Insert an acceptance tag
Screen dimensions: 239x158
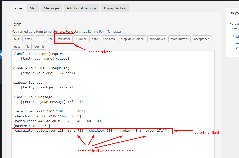[x=202, y=39]
